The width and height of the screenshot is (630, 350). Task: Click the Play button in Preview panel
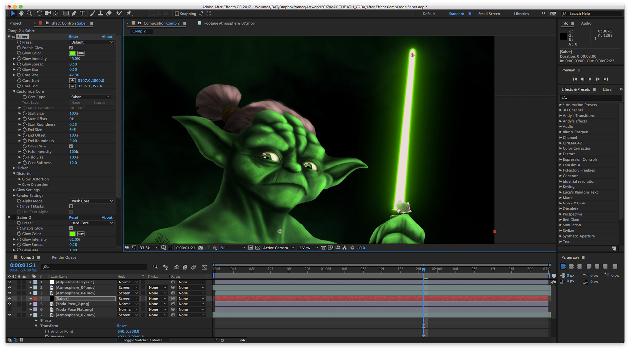tap(590, 79)
